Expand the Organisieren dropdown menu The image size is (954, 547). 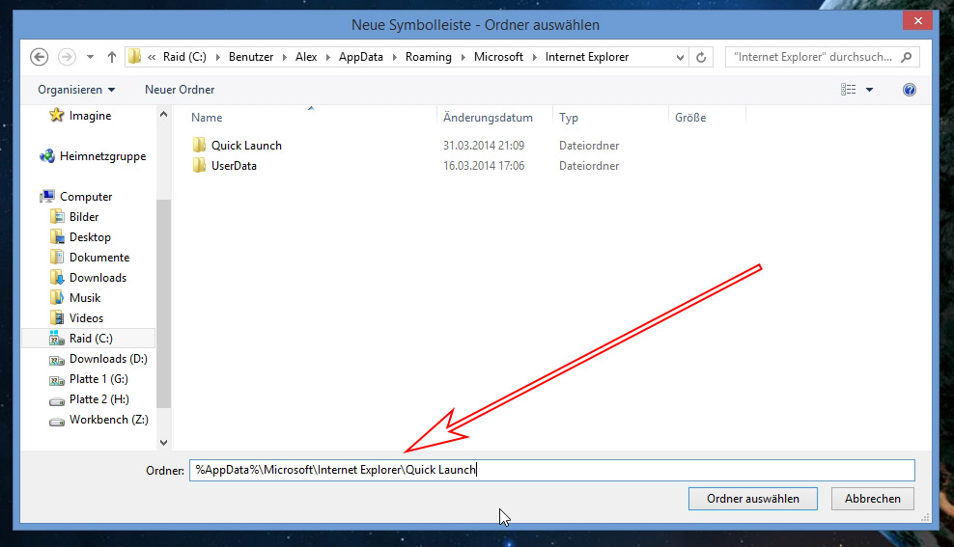click(76, 90)
